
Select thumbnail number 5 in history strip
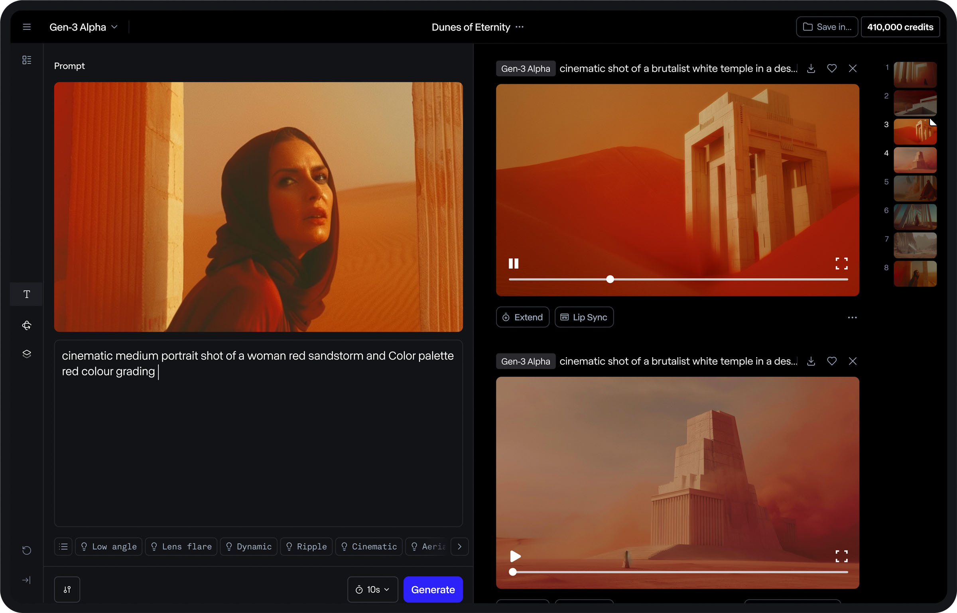[x=915, y=188]
